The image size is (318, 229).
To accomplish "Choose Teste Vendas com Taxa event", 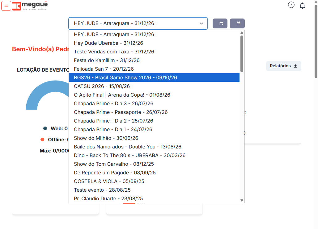I will click(x=154, y=52).
